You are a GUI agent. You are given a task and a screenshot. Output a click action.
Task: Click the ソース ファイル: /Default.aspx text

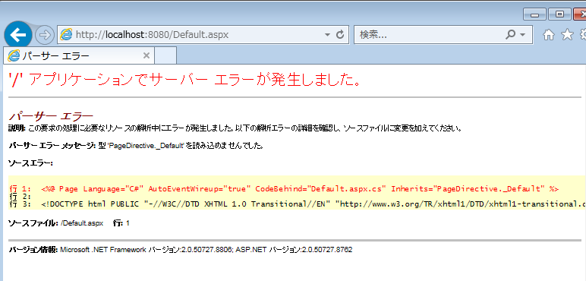(55, 223)
